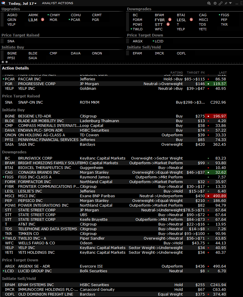Collapse the panel using the down arrow on divider

click(x=6, y=62)
